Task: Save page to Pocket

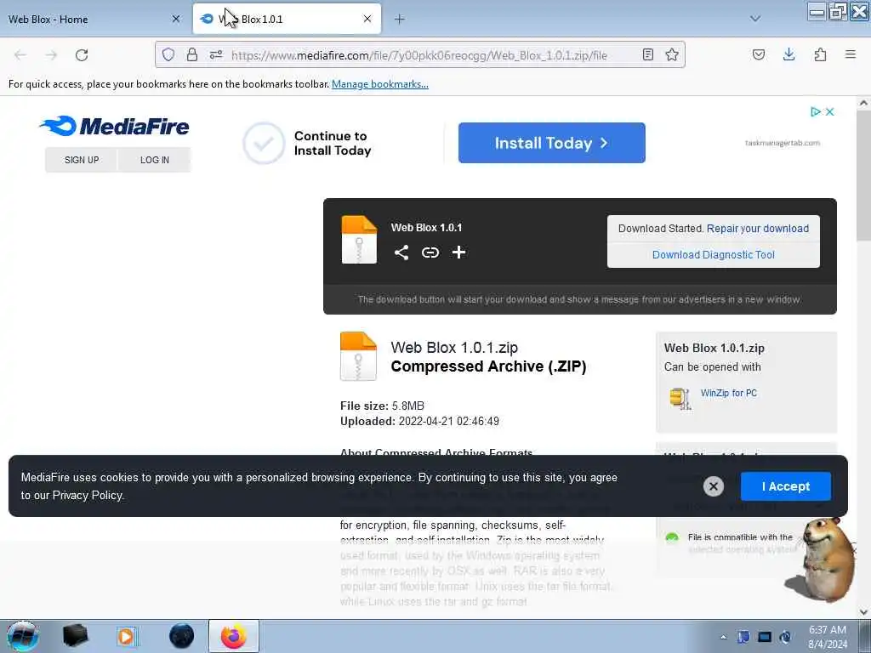Action: (758, 54)
